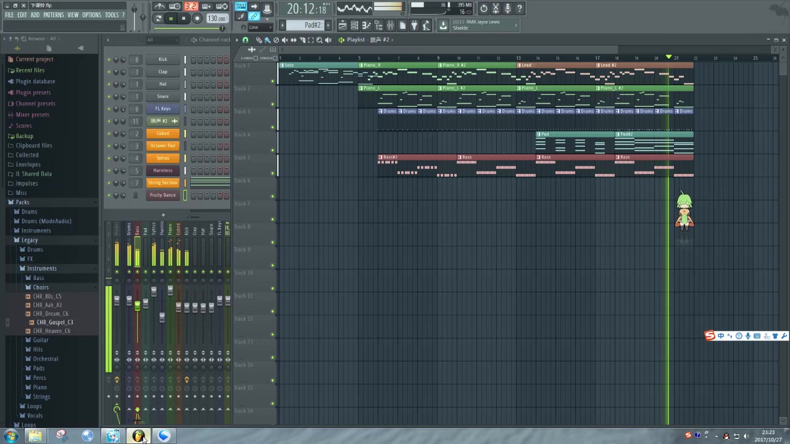This screenshot has width=790, height=444.
Task: Expand the Vocals folder
Action: (35, 416)
